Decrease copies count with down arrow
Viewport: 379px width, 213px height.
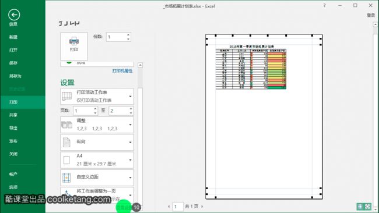click(128, 39)
